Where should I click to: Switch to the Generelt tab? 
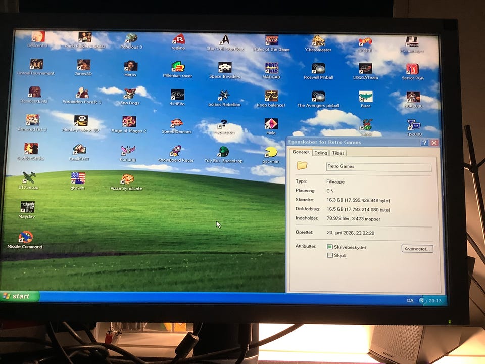[x=301, y=152]
